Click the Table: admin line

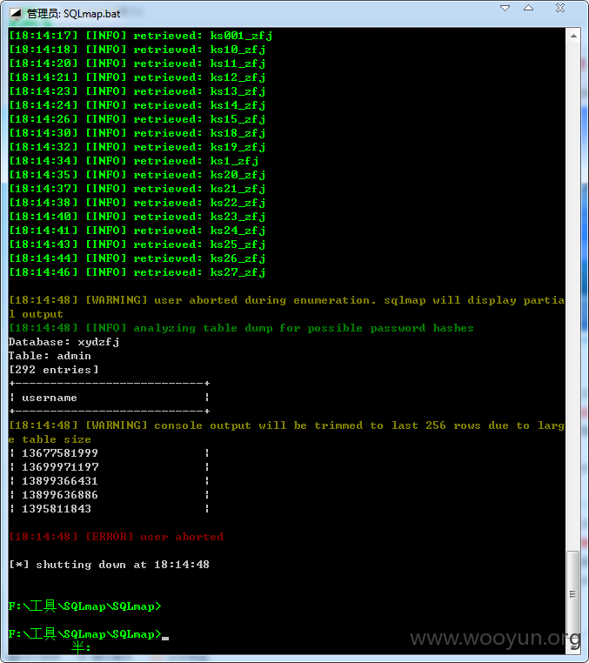pos(50,356)
